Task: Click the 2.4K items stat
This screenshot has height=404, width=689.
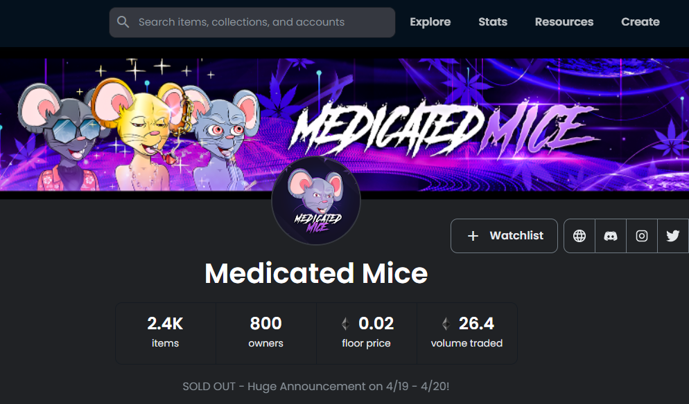Action: (165, 332)
